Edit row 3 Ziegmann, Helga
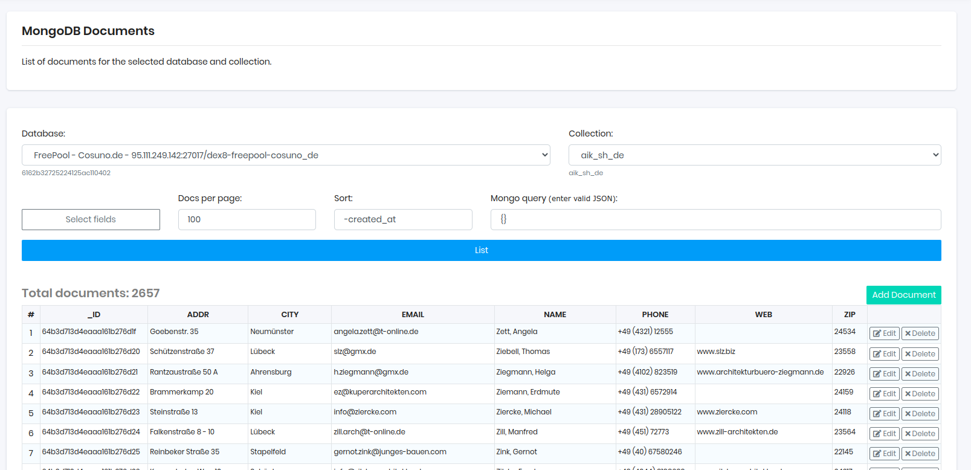The image size is (971, 470). pyautogui.click(x=885, y=374)
